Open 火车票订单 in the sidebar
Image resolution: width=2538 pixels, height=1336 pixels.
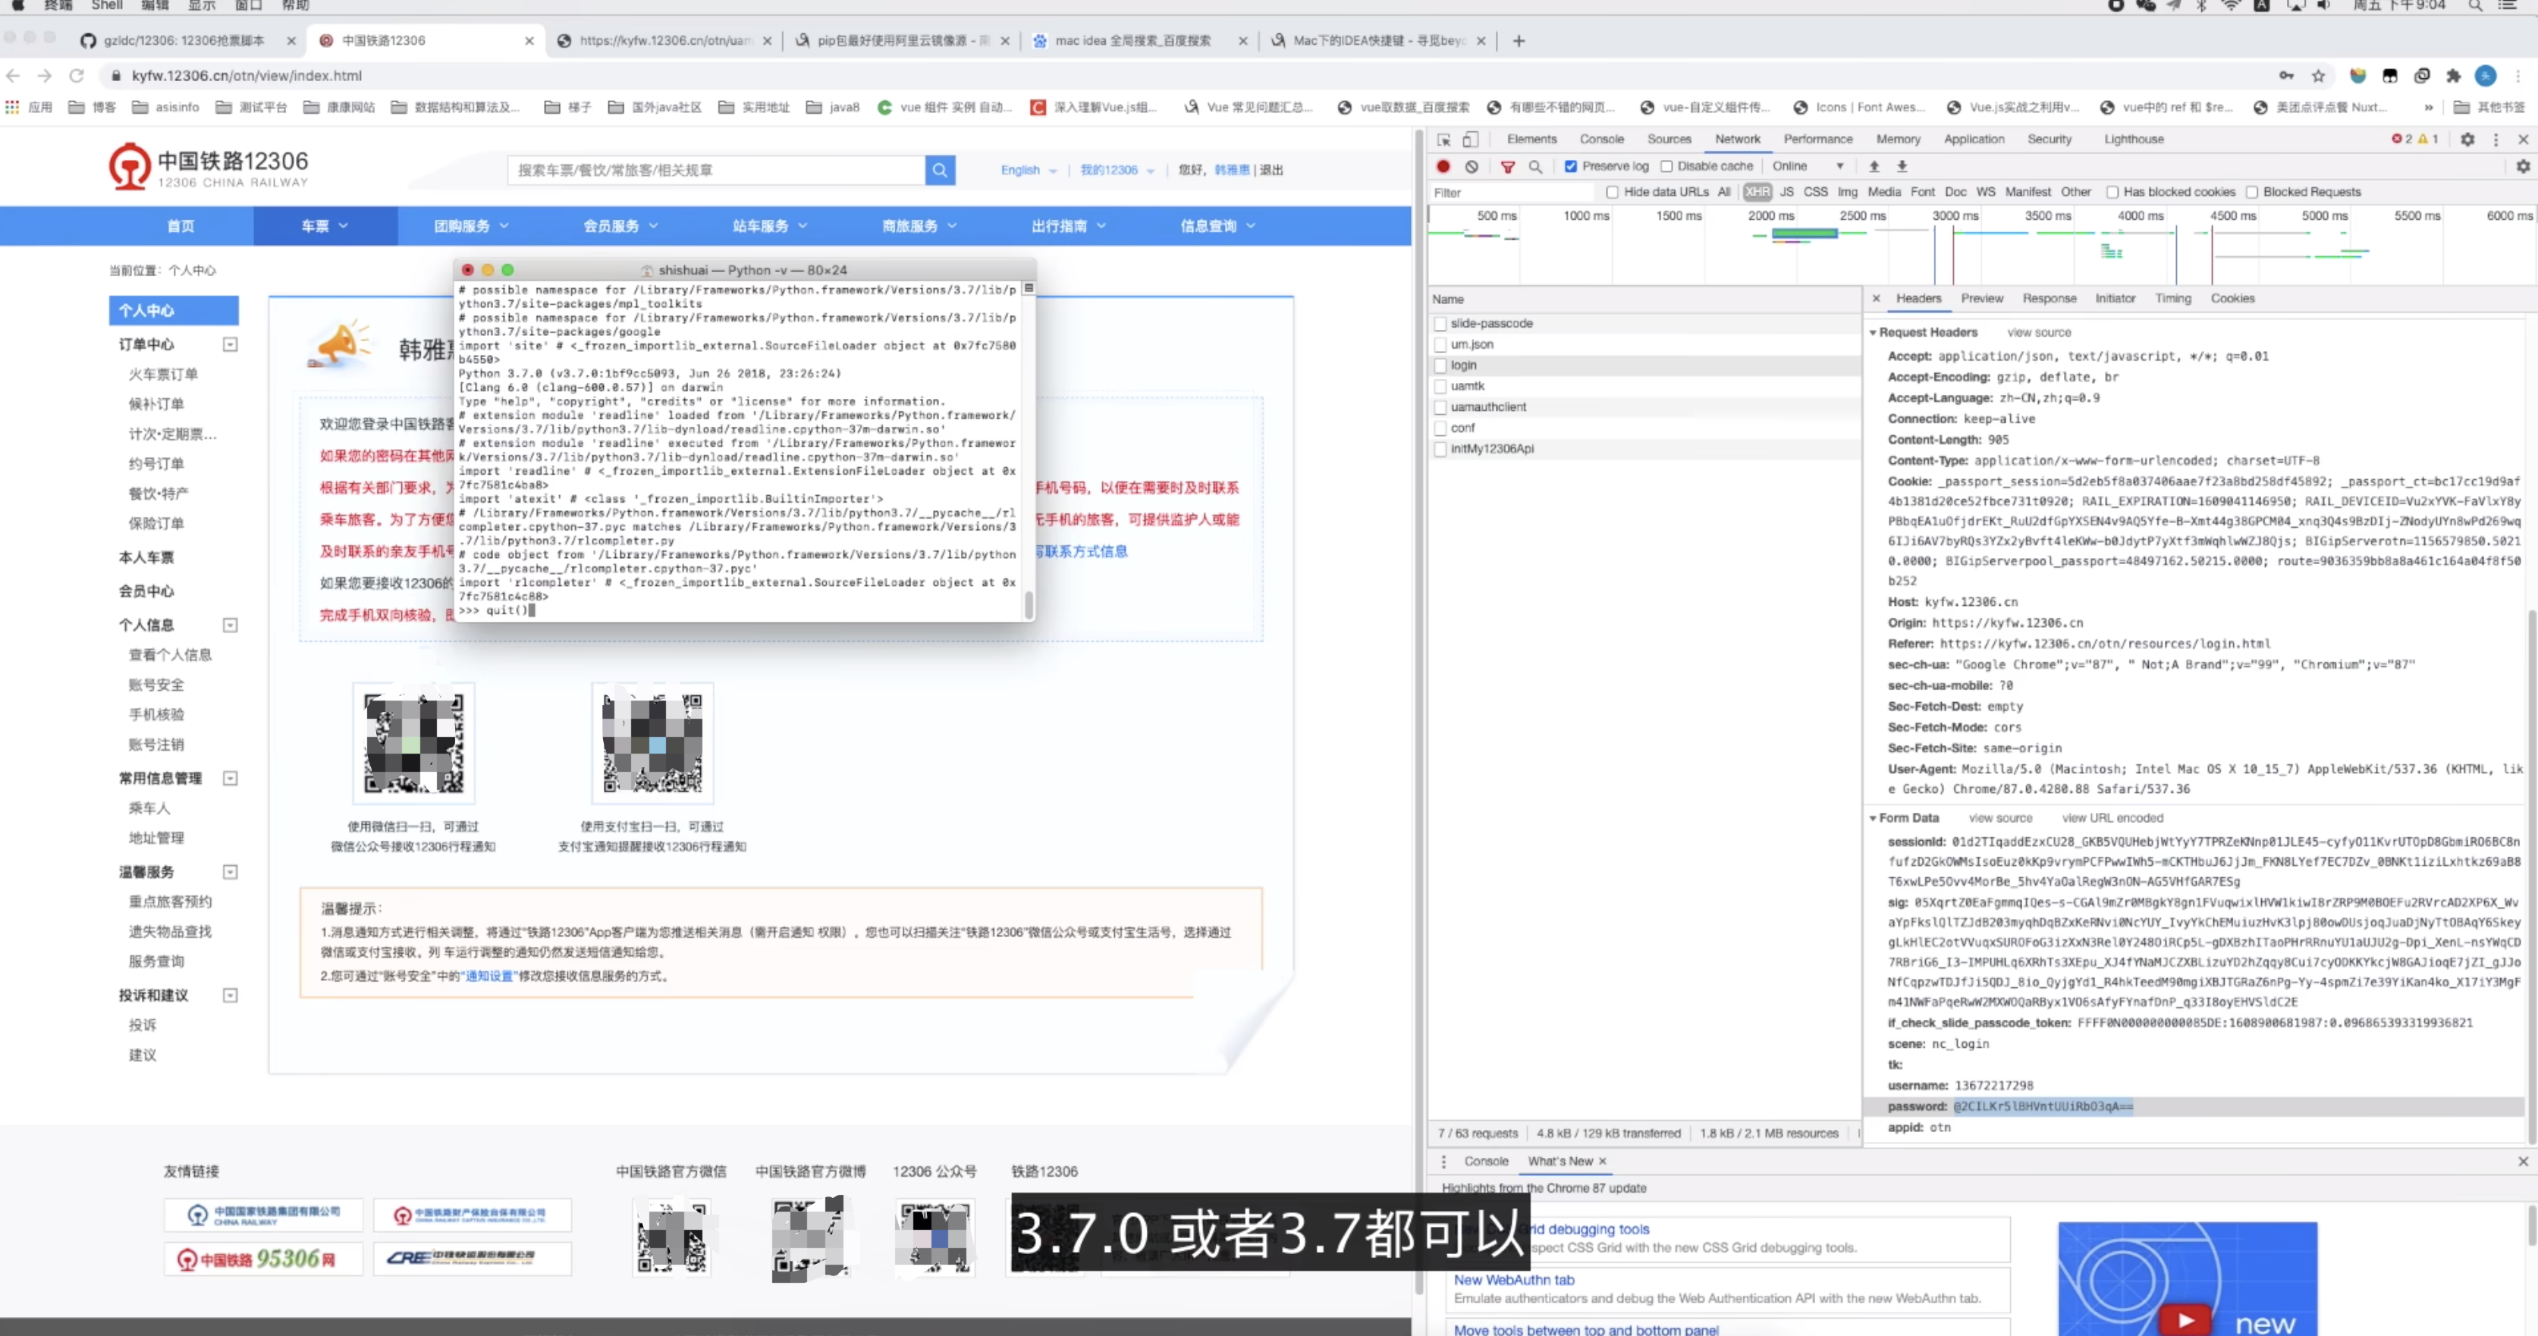coord(164,374)
